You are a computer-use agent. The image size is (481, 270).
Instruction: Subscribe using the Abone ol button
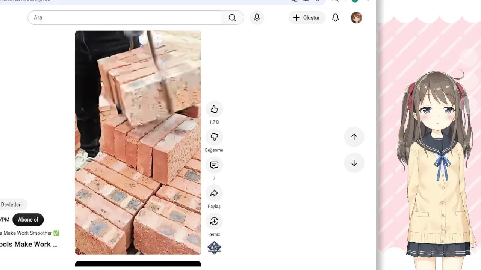tap(28, 220)
